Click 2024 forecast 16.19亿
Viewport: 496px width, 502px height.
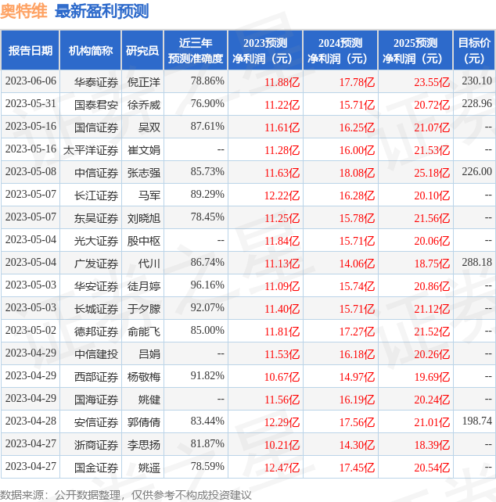coord(357,400)
